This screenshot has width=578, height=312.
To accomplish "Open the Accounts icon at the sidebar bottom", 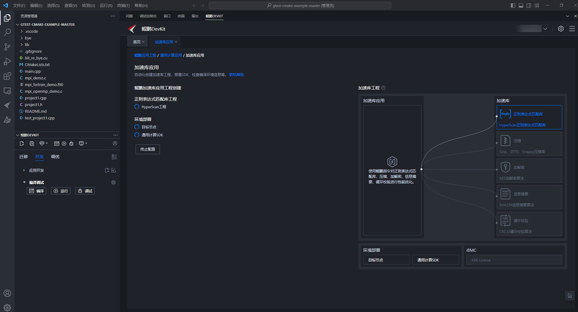I will (x=7, y=293).
